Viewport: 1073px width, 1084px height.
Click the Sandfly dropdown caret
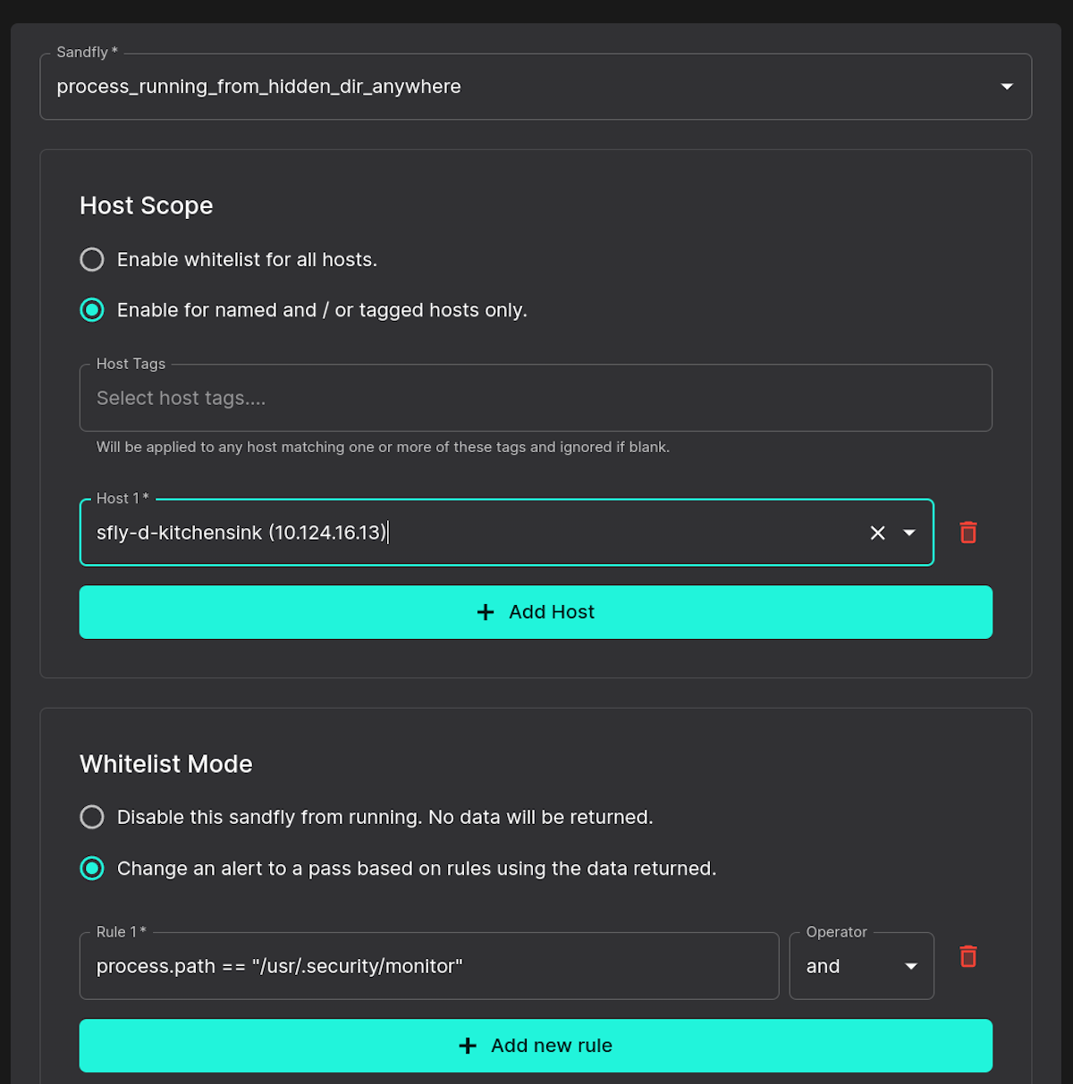(x=1007, y=87)
